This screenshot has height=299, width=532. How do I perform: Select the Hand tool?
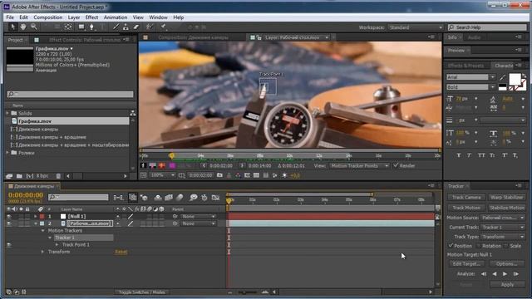23,27
